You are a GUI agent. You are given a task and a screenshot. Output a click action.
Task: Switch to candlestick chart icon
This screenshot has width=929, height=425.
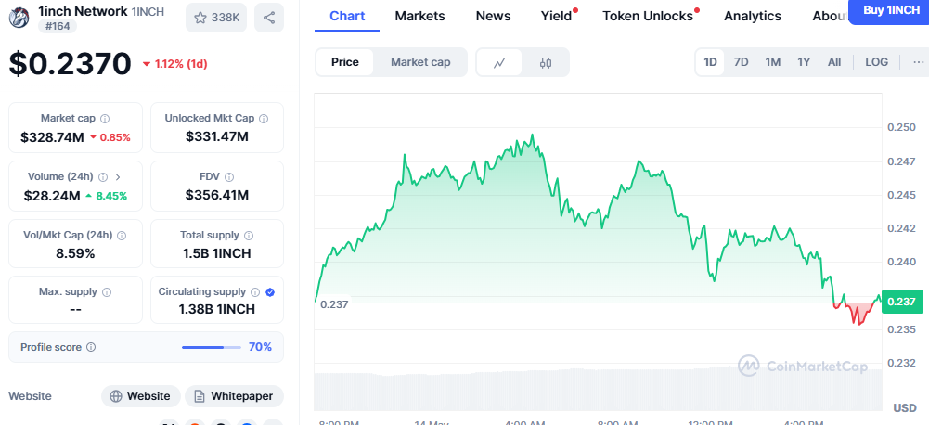click(x=546, y=62)
